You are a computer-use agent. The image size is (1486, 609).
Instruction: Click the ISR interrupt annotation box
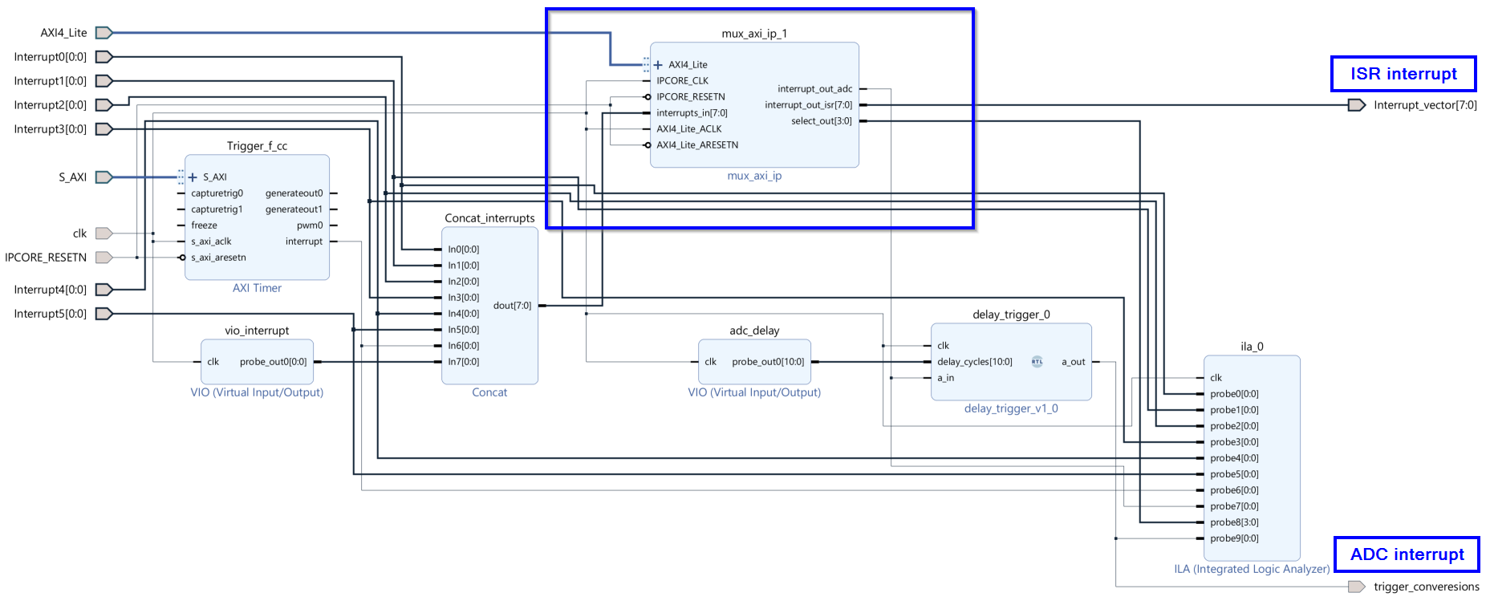[x=1403, y=74]
